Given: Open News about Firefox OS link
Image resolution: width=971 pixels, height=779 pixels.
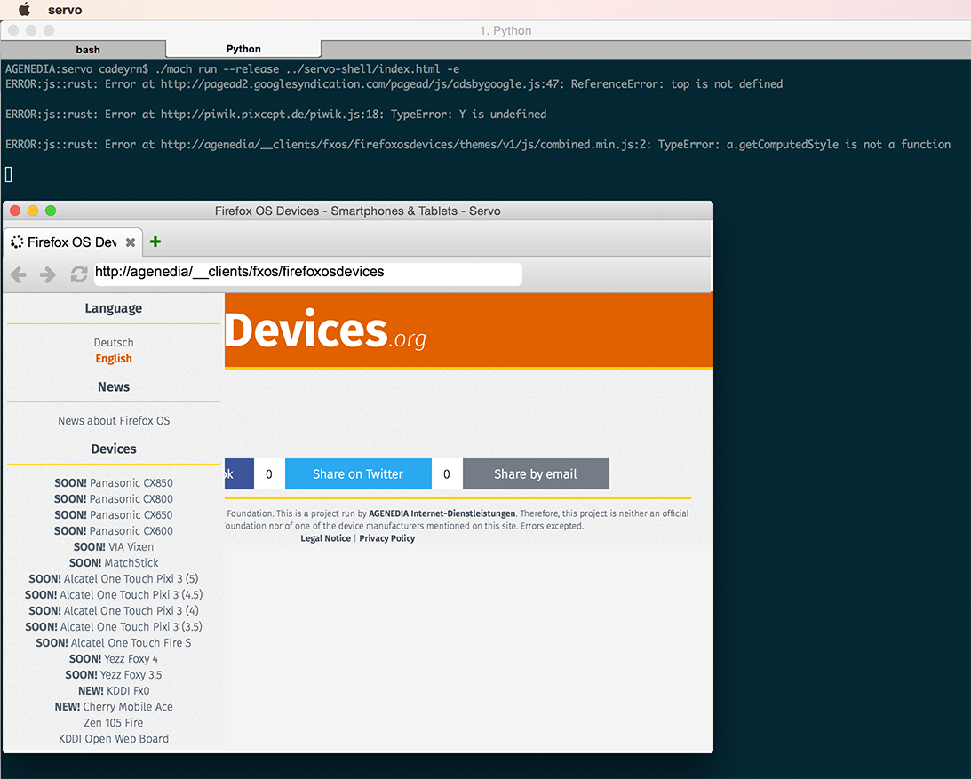Looking at the screenshot, I should pos(114,421).
